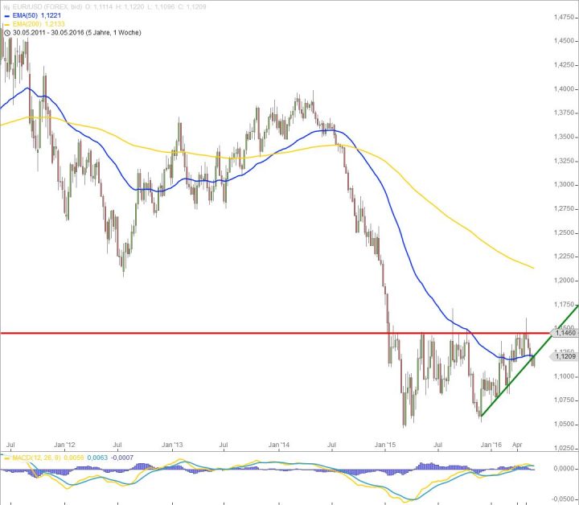
Task: Select the red horizontal resistance line
Action: (275, 334)
